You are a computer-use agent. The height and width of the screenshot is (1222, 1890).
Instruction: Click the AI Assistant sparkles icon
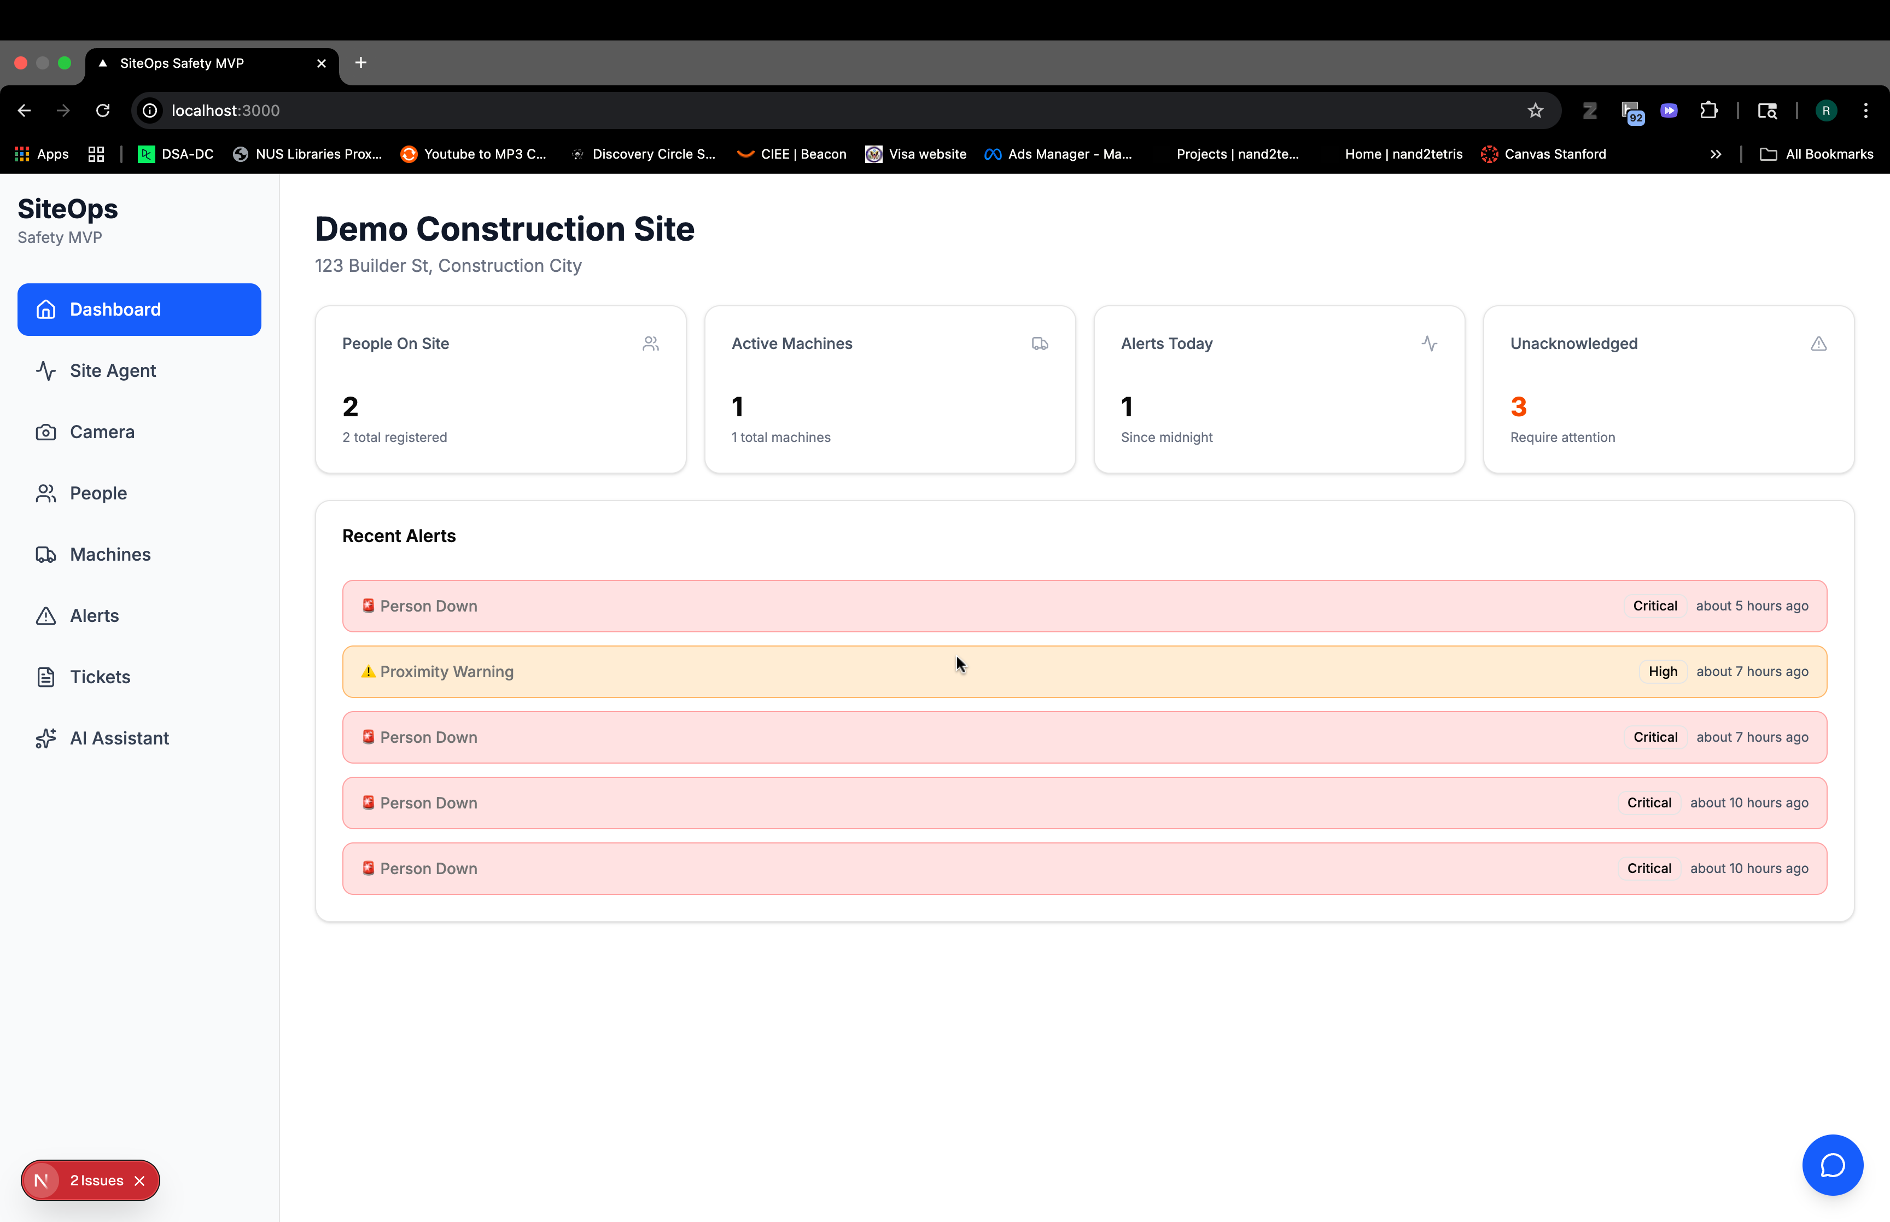[46, 738]
